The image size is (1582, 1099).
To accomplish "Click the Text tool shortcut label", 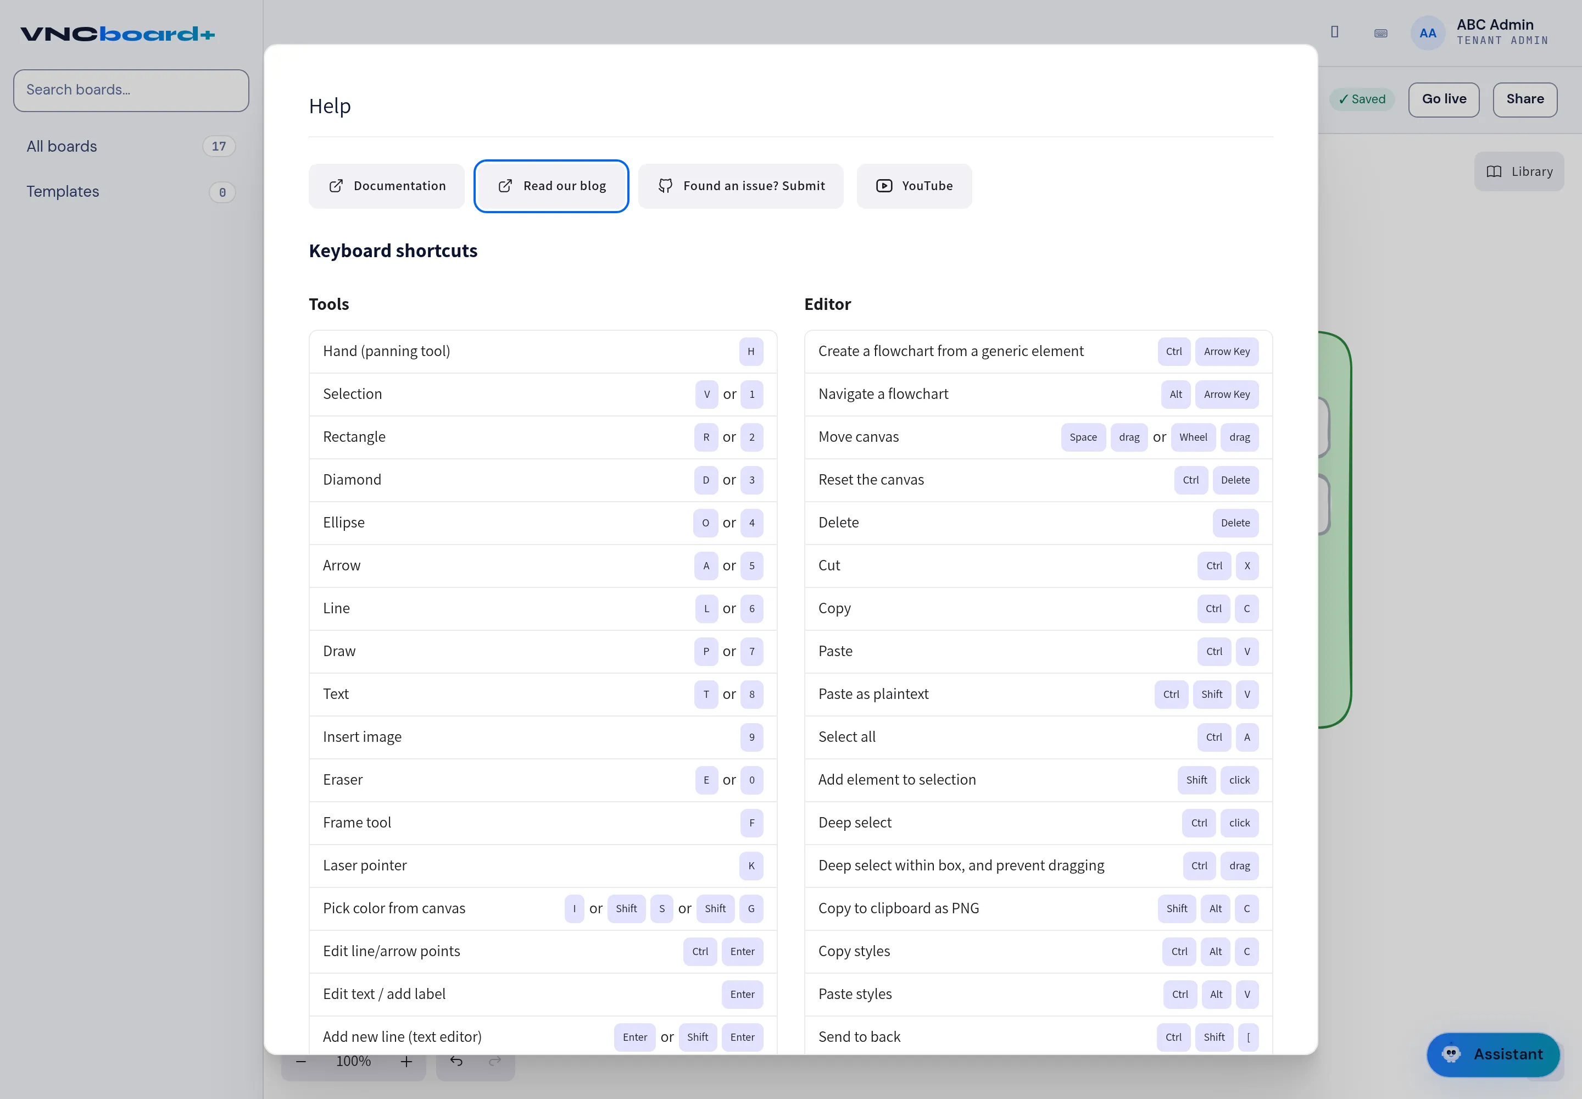I will 336,693.
